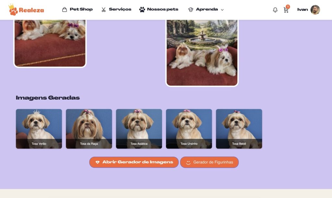The image size is (332, 198).
Task: Click the scissors icon beside Serviços
Action: point(104,9)
